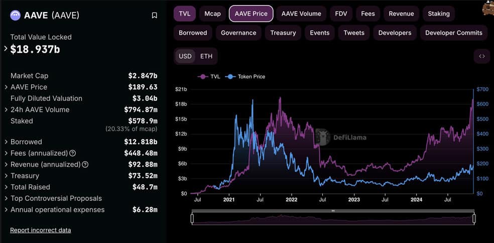Toggle the Treasury chart metric
This screenshot has width=494, height=243.
[x=283, y=33]
